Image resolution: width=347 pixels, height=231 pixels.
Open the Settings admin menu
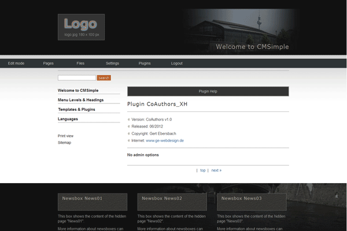(112, 63)
